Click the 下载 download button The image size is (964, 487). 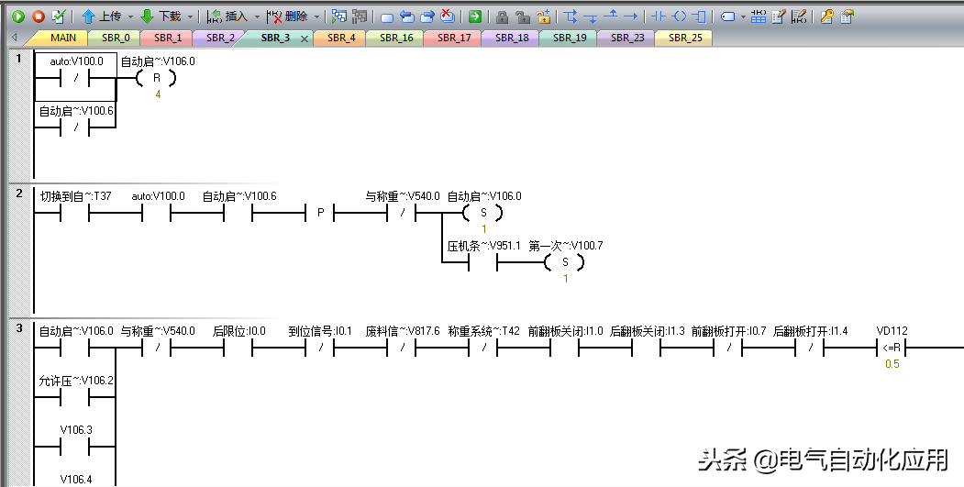point(161,17)
